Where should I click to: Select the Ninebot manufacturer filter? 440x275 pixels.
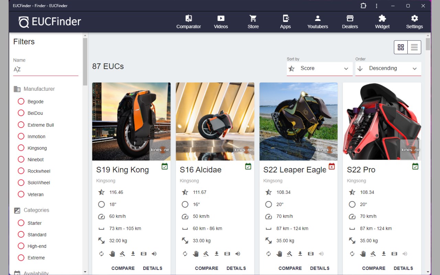point(21,159)
